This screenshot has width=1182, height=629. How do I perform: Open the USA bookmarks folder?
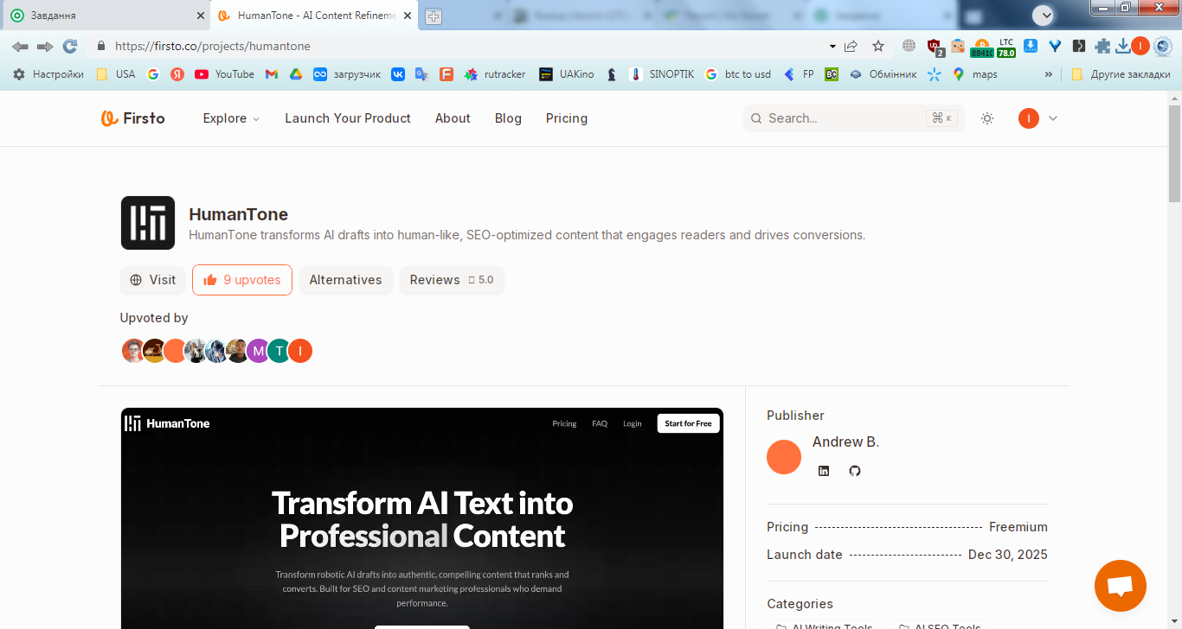click(116, 74)
